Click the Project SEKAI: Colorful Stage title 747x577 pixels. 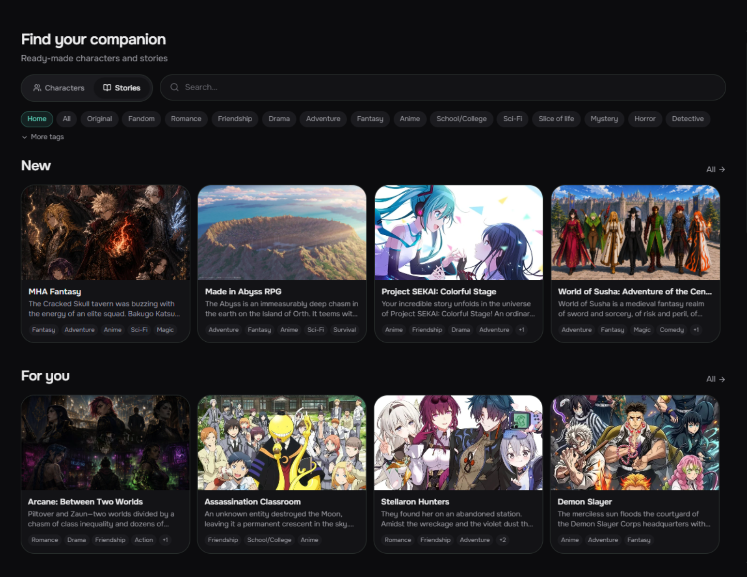439,291
